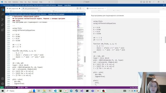
Task: Click the Go Back arrow in title bar
Action: coord(50,2)
